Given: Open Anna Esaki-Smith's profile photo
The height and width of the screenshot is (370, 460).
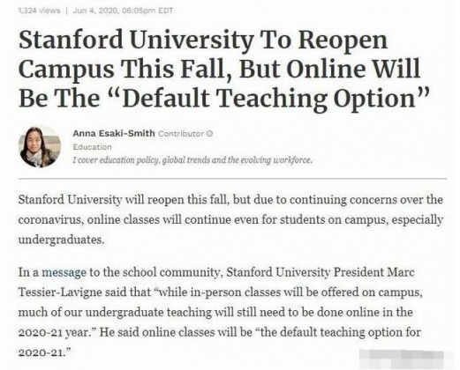Looking at the screenshot, I should [x=40, y=146].
